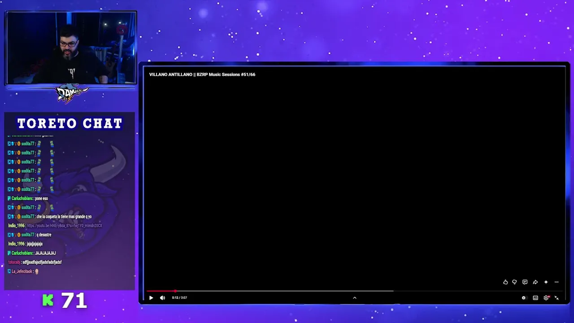Image resolution: width=574 pixels, height=323 pixels.
Task: Mute the video with the volume icon
Action: click(x=162, y=298)
